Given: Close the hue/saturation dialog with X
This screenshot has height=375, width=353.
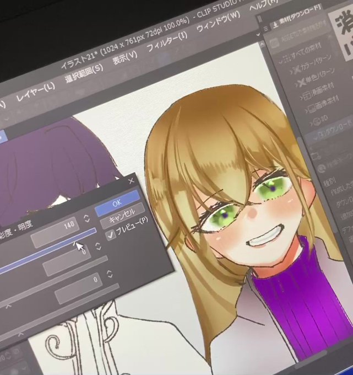Looking at the screenshot, I should pos(131,181).
